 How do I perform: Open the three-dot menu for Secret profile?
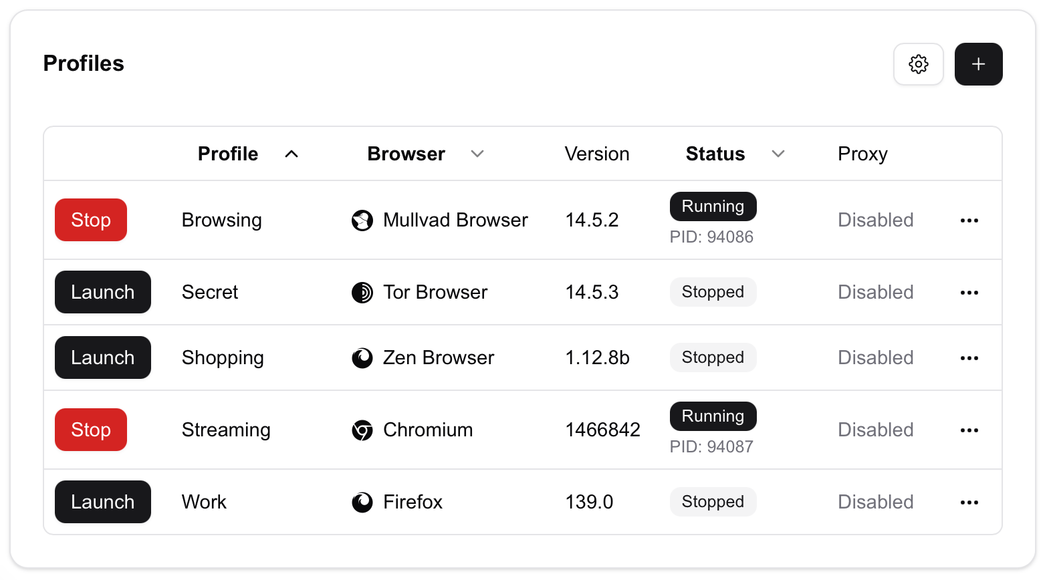[x=969, y=293]
